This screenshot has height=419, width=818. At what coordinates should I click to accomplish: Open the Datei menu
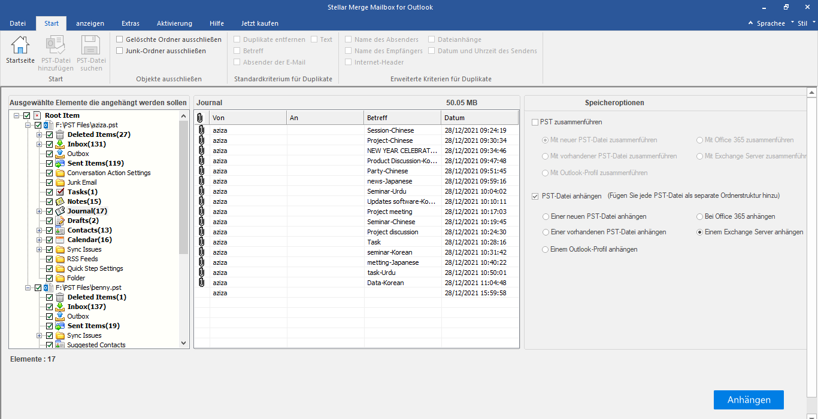[18, 23]
